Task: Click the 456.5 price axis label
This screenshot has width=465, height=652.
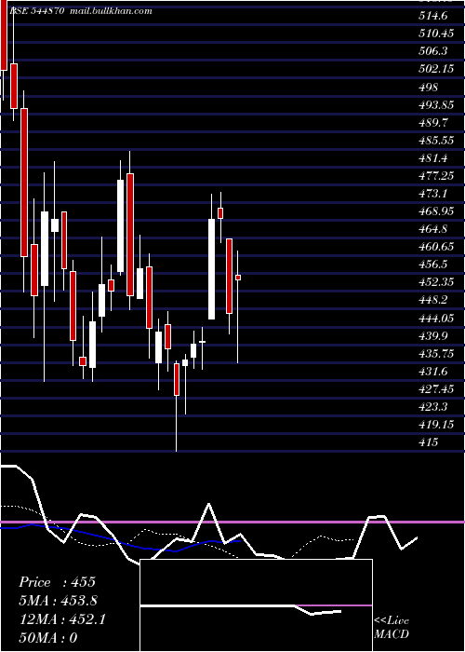Action: point(432,265)
